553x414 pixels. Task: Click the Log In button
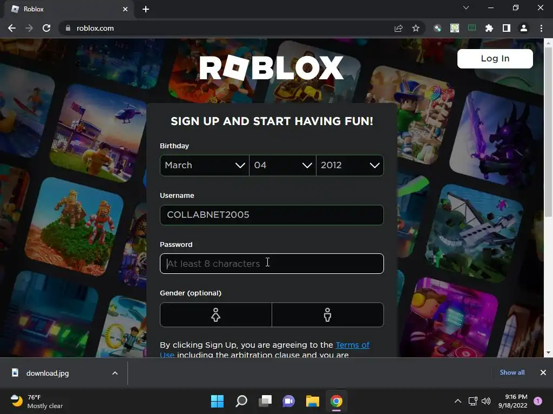[495, 58]
